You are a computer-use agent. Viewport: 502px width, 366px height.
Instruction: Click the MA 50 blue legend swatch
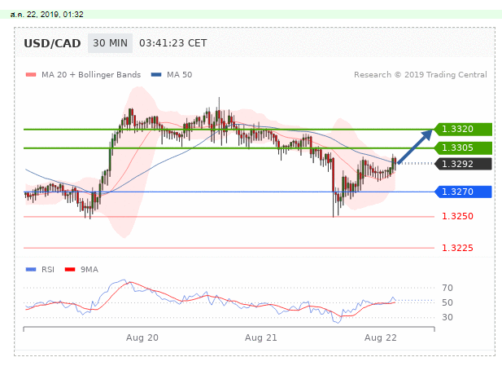156,75
